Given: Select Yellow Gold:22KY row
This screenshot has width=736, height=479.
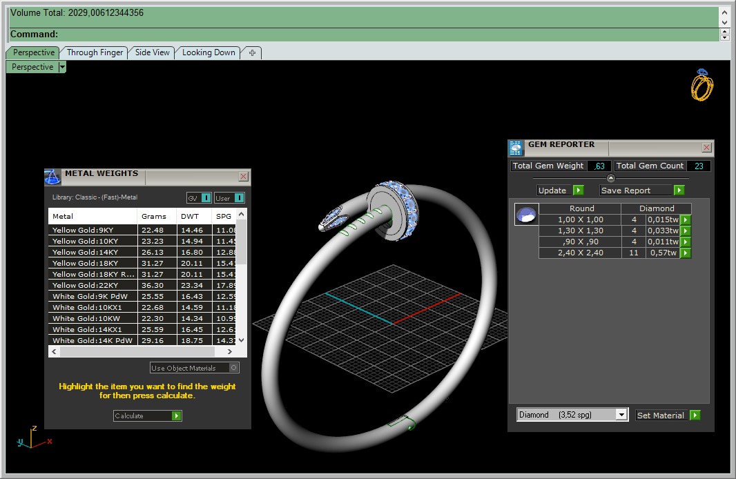Looking at the screenshot, I should tap(142, 285).
